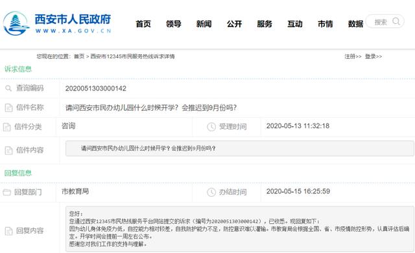Click the 您好 greeting line in the reply
This screenshot has width=415, height=253.
(76, 214)
